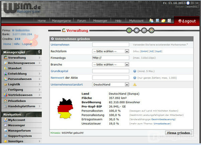Click the Logistik box icon
Screen dimensions: 201x145
point(5,84)
